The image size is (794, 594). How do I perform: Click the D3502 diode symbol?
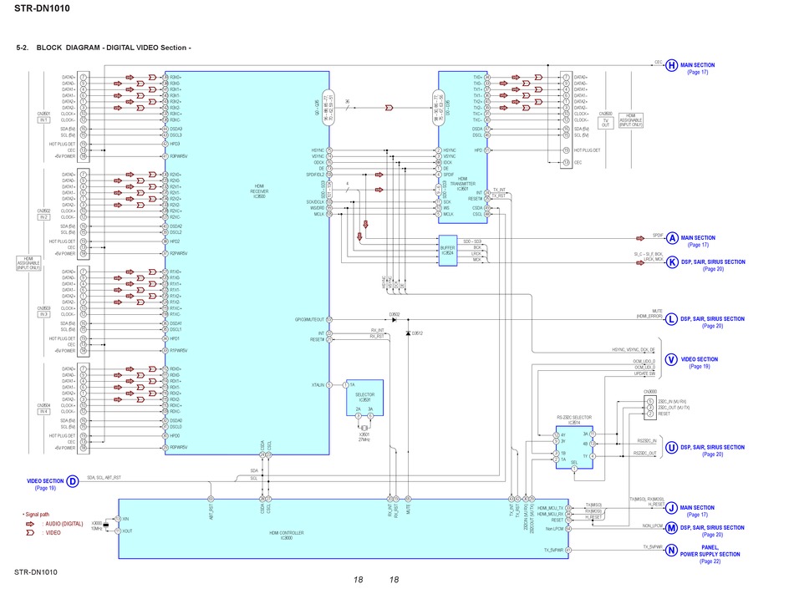tap(394, 320)
